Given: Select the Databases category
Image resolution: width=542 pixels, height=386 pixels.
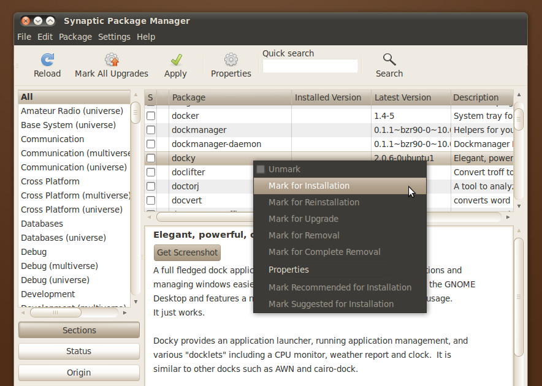Looking at the screenshot, I should [x=74, y=224].
